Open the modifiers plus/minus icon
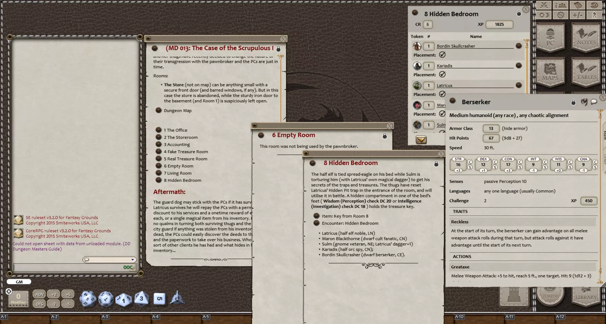Viewport: 606px width, 324px height. coord(577,15)
